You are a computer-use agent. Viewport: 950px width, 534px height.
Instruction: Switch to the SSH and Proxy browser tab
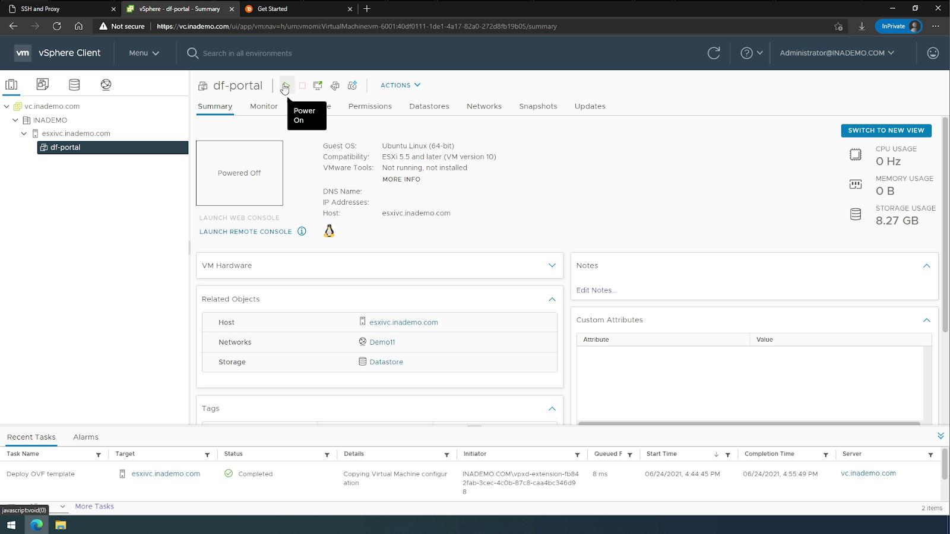62,9
